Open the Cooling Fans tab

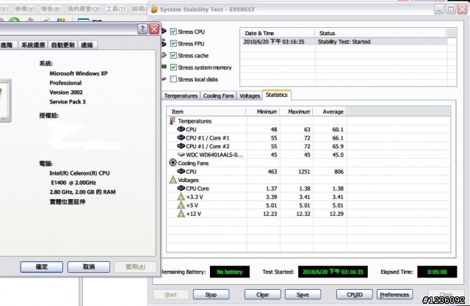(218, 96)
